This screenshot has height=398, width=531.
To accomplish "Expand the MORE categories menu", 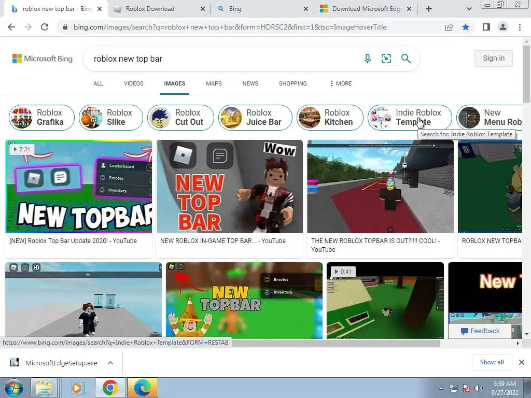I will point(341,83).
